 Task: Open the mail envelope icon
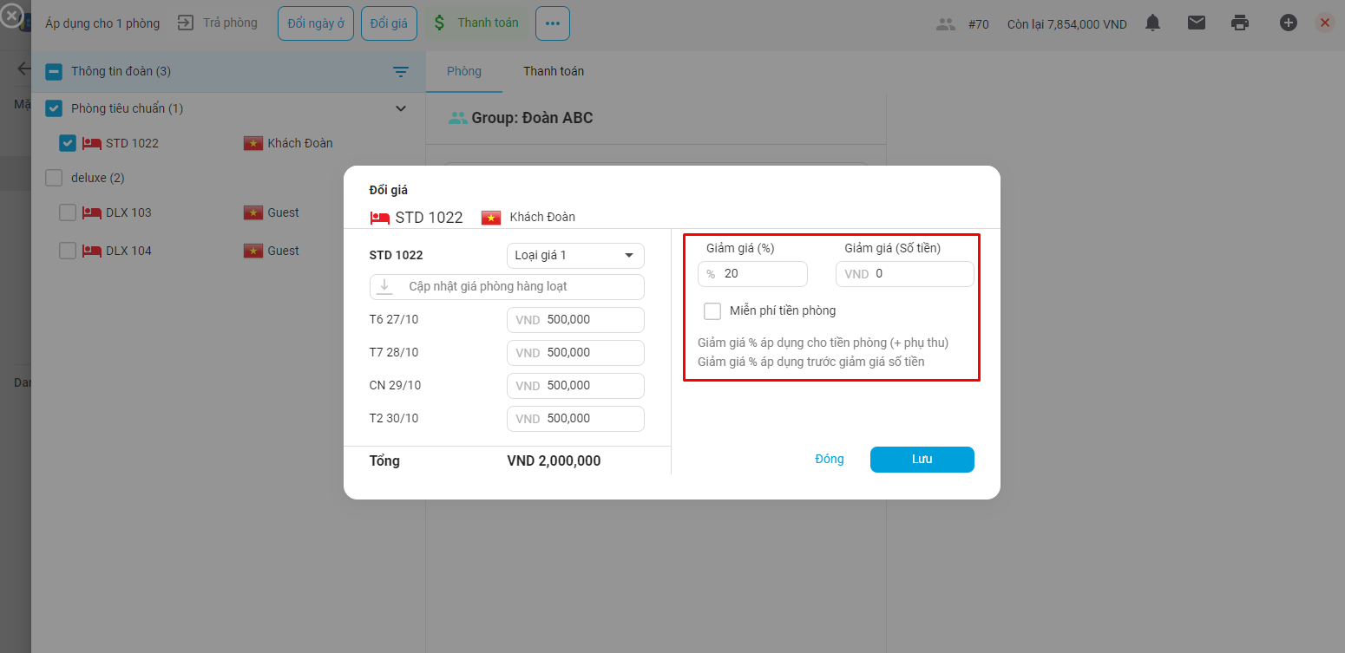pyautogui.click(x=1197, y=23)
